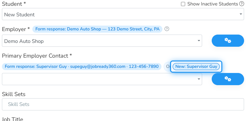The image size is (246, 121).
Task: Open help icon next to Show Inactive Students
Action: pyautogui.click(x=242, y=4)
